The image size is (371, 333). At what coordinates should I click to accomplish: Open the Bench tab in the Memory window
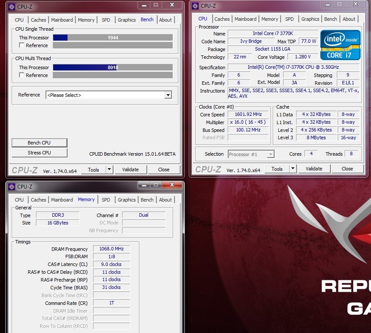coord(147,200)
